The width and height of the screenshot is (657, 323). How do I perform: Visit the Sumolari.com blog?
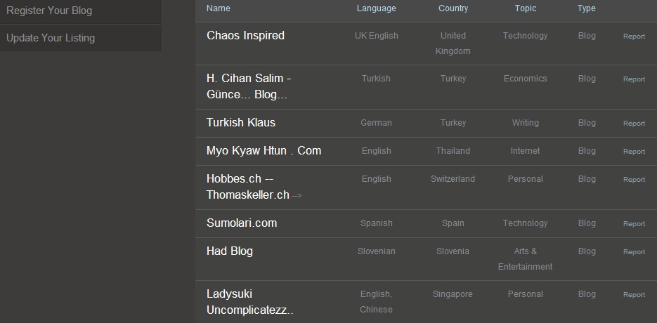coord(242,223)
